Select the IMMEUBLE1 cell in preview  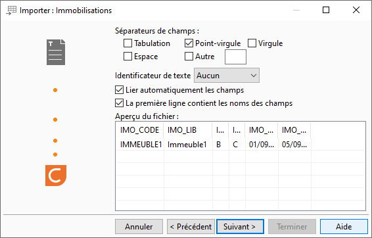[x=141, y=144]
